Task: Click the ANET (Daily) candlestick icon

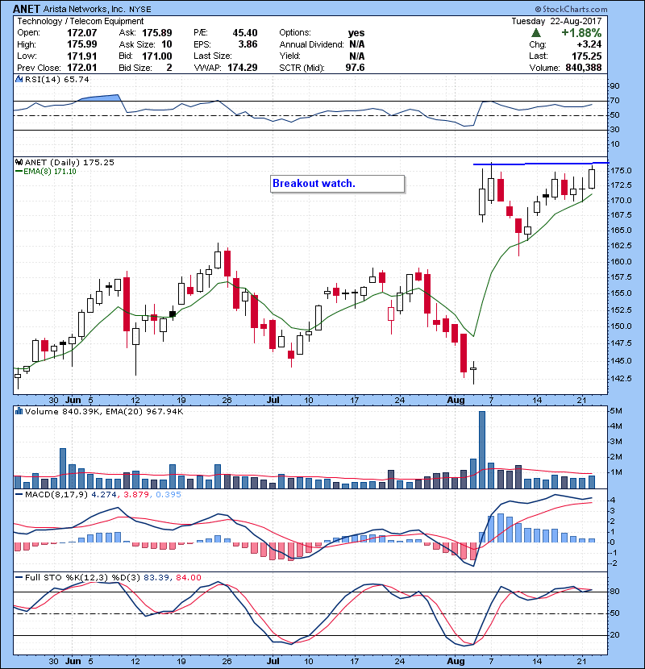Action: click(x=19, y=162)
